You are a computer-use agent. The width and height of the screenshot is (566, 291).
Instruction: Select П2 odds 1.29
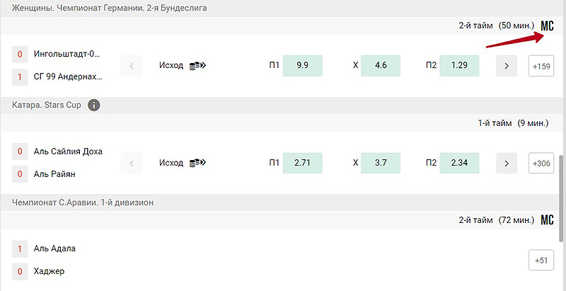(459, 66)
